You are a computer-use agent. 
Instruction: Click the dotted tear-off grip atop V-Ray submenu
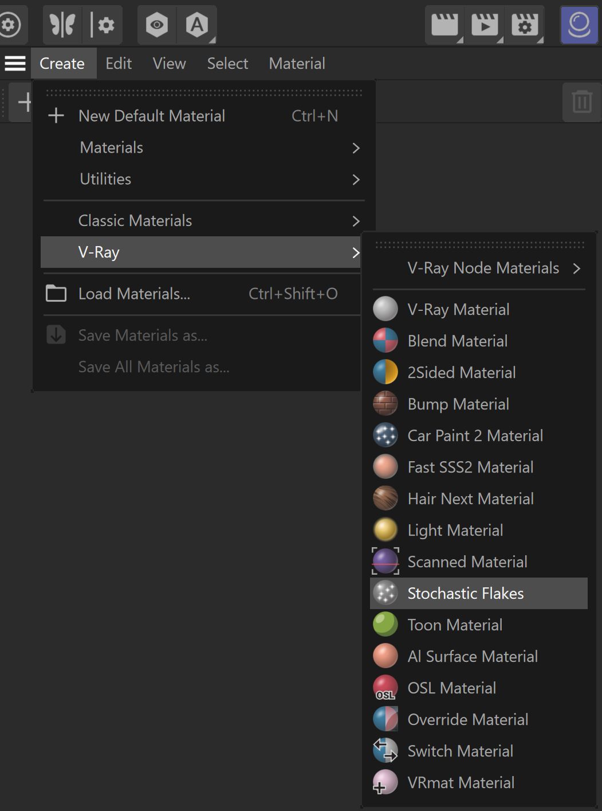pos(480,245)
